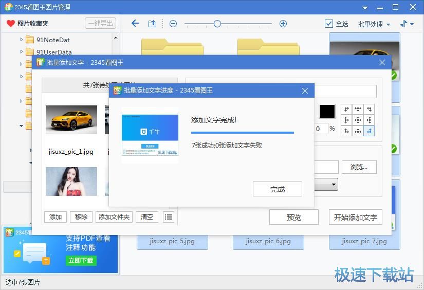This screenshot has width=424, height=290.
Task: Click the 清空 button
Action: coord(147,216)
